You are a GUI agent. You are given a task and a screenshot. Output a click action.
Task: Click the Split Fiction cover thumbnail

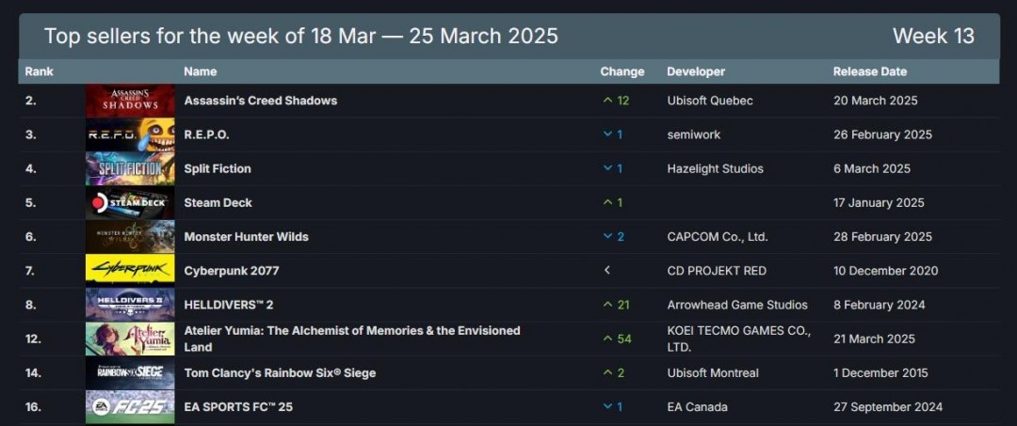coord(130,169)
